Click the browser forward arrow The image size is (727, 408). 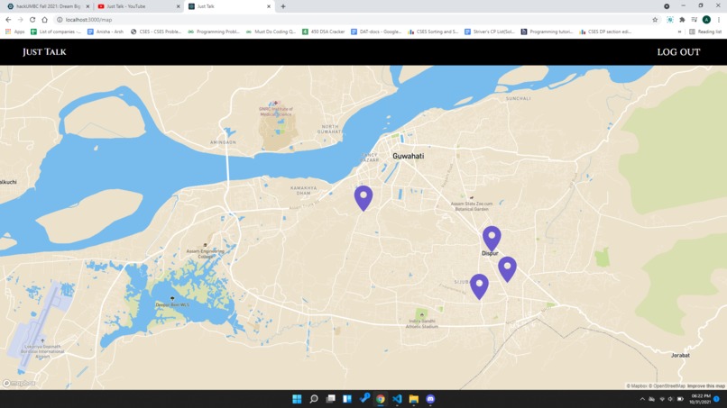click(21, 20)
